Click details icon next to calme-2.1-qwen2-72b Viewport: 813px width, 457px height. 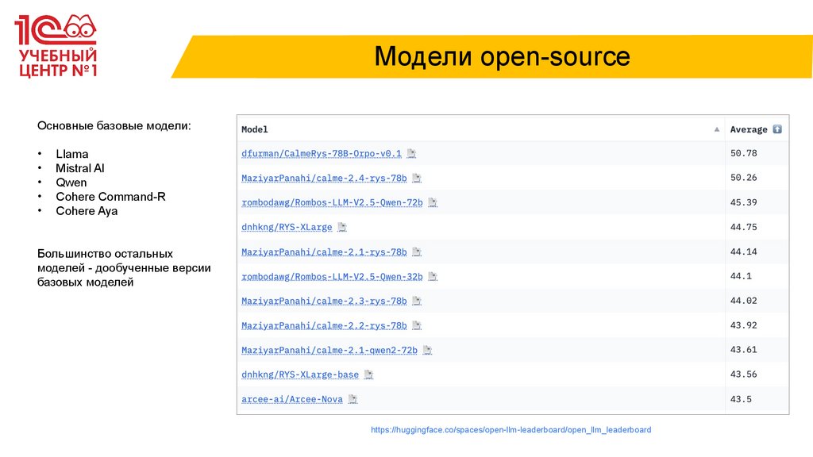coord(427,350)
